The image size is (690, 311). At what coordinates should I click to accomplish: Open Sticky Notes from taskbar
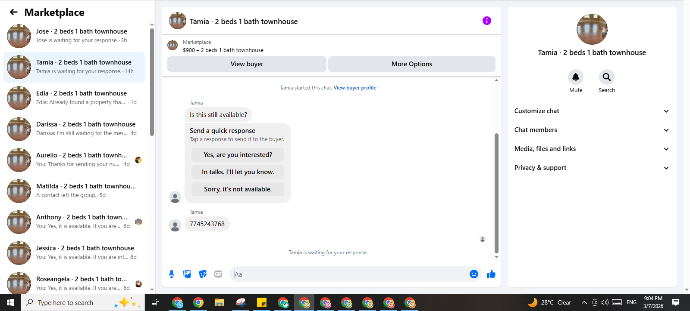tap(262, 303)
